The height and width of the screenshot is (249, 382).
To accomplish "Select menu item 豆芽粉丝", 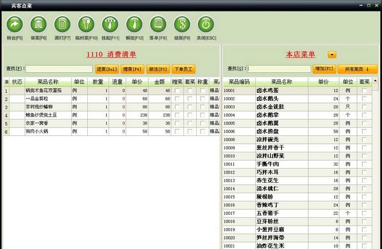I will [297, 221].
